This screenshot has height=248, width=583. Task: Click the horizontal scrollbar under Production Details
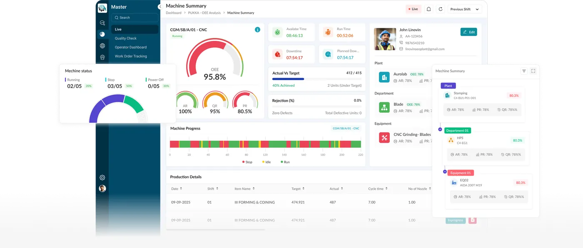(x=216, y=229)
